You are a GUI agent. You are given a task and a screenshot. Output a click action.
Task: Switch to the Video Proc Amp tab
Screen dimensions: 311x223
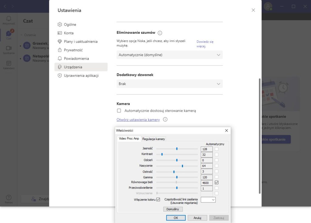pyautogui.click(x=129, y=139)
